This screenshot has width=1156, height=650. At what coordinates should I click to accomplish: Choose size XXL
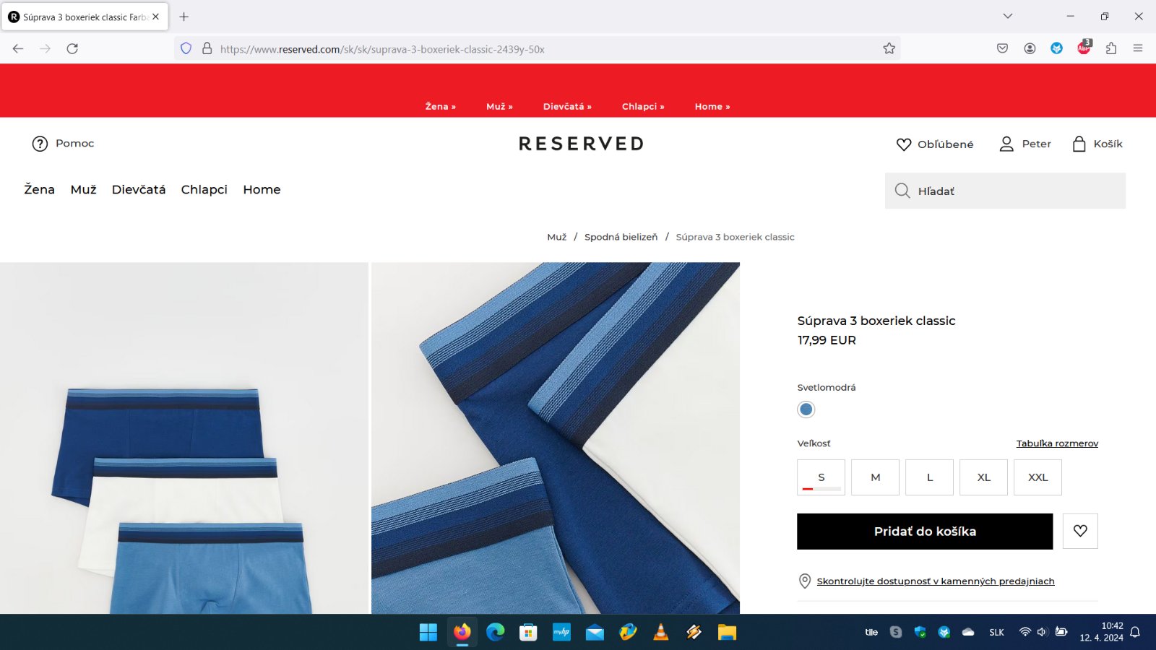[1038, 477]
